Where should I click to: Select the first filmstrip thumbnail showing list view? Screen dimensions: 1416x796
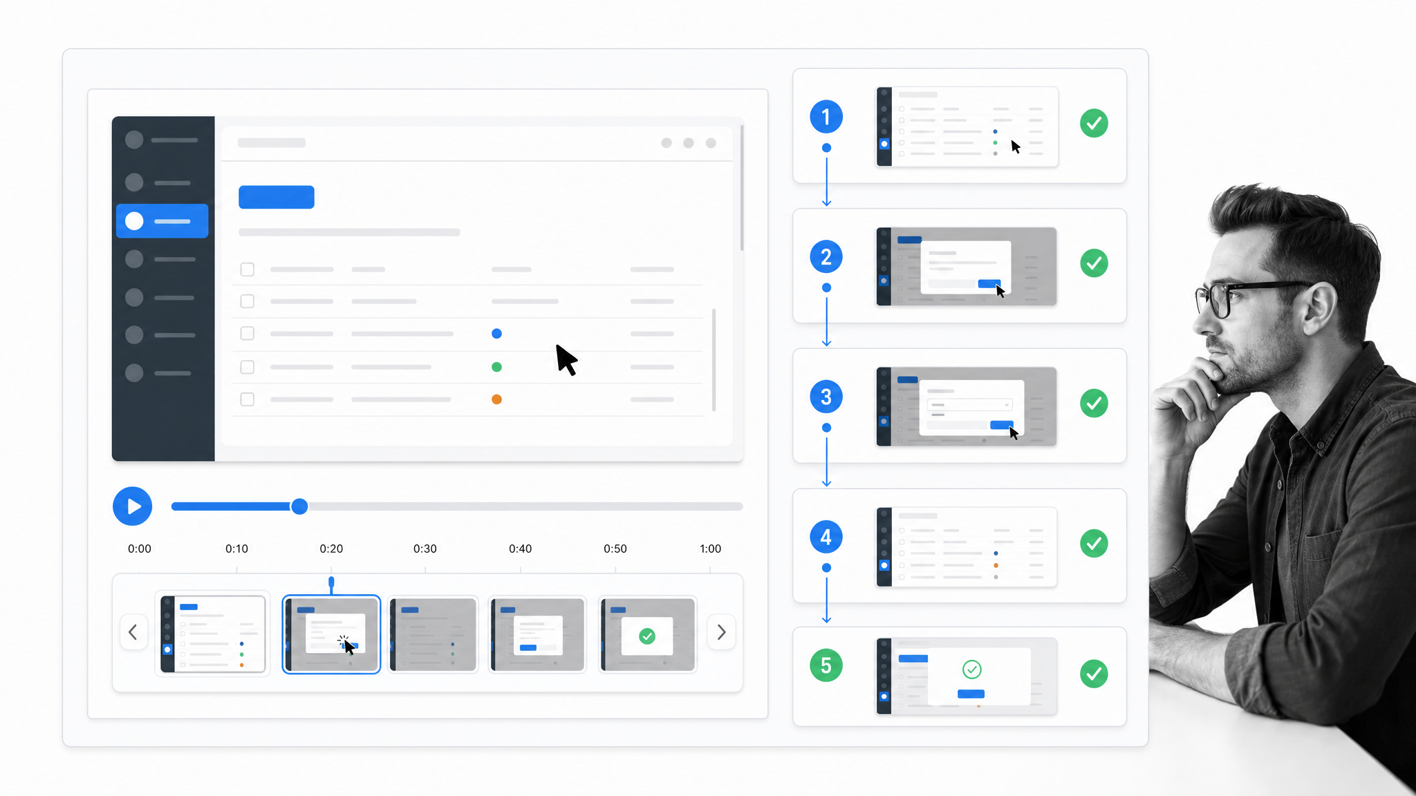[213, 634]
